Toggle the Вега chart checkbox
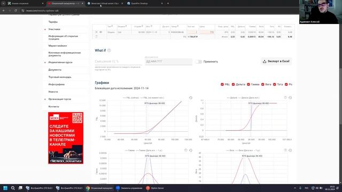Viewport: 342px width, 192px height. point(262,84)
